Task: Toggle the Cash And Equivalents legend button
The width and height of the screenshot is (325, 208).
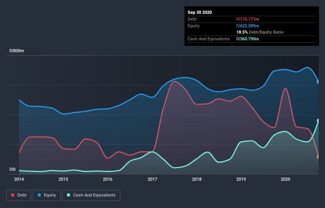Action: [x=91, y=195]
